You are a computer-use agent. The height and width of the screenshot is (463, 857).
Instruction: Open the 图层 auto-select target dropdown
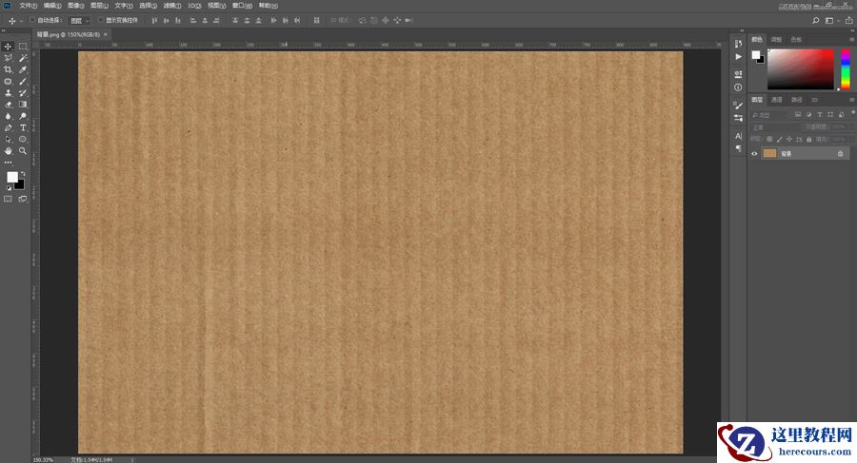click(80, 19)
